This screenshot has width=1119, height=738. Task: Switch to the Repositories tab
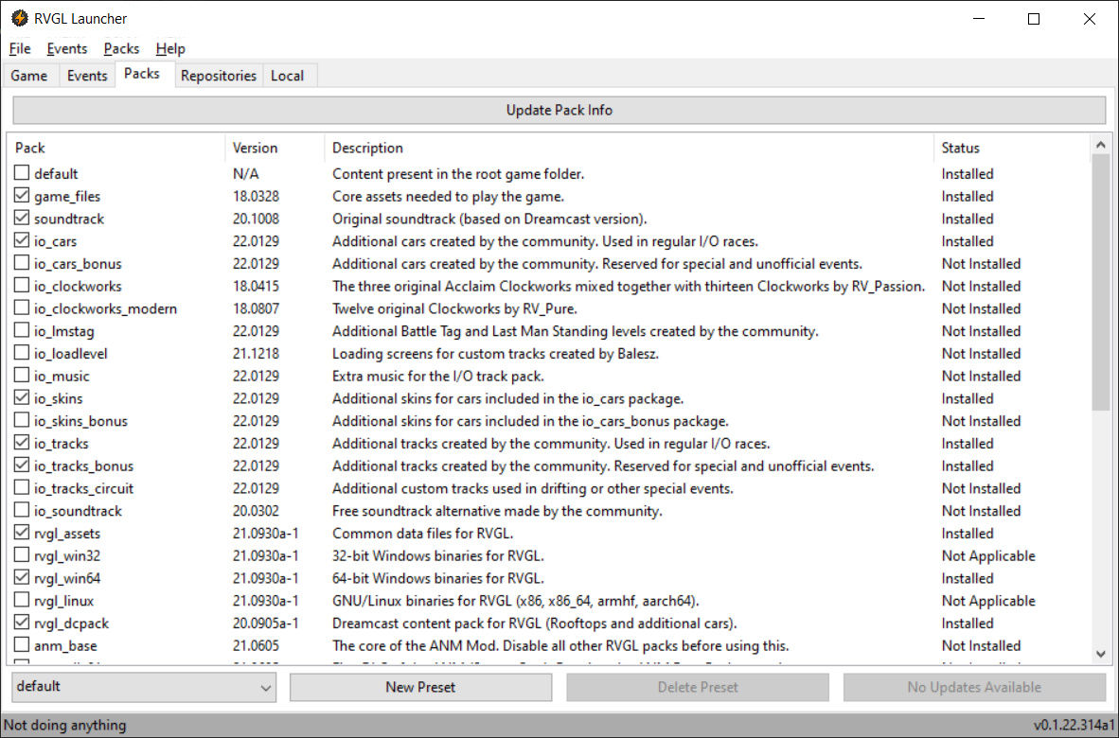click(x=219, y=76)
